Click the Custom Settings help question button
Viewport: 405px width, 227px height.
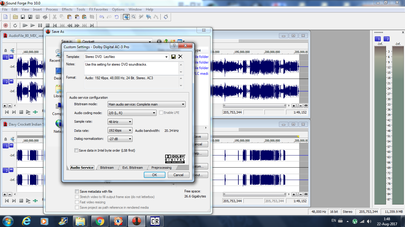[x=174, y=46]
